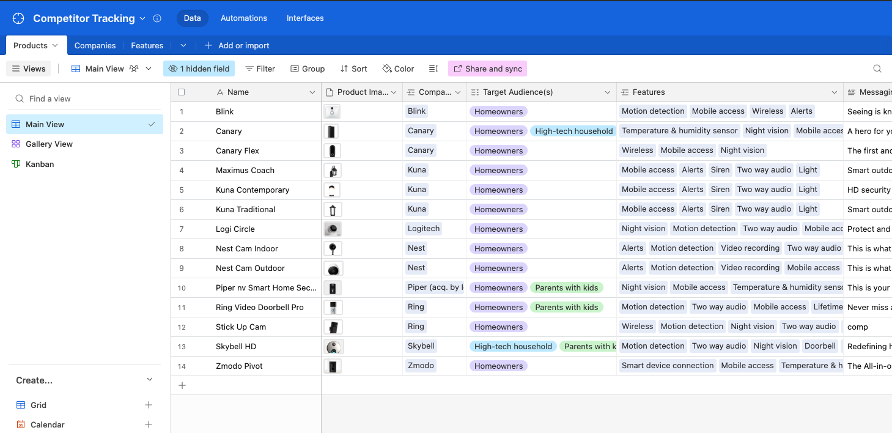Open the Group menu

pyautogui.click(x=308, y=68)
